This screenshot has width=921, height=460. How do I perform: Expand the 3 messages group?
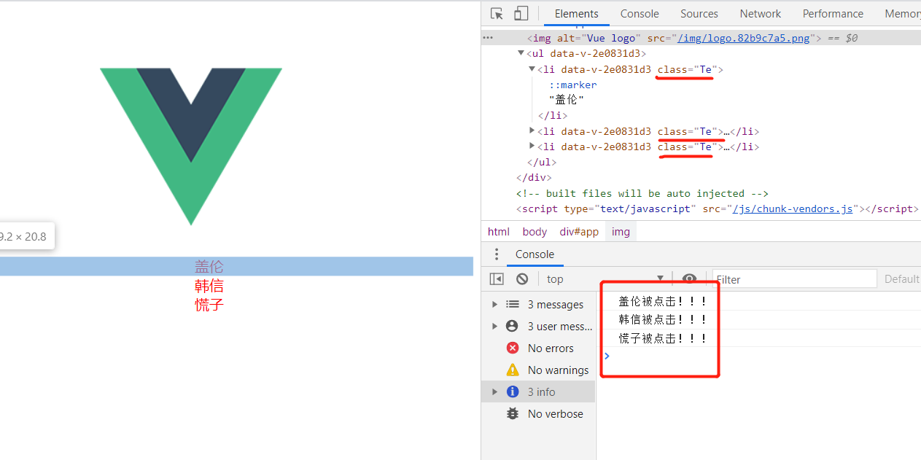pos(495,305)
